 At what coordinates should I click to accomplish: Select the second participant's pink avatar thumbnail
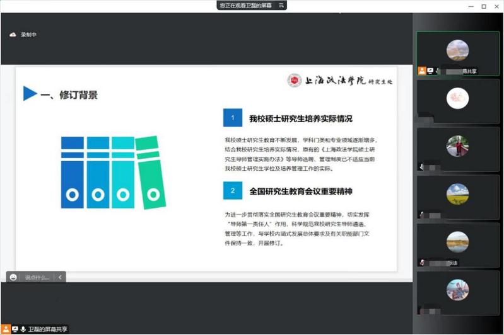(x=457, y=101)
